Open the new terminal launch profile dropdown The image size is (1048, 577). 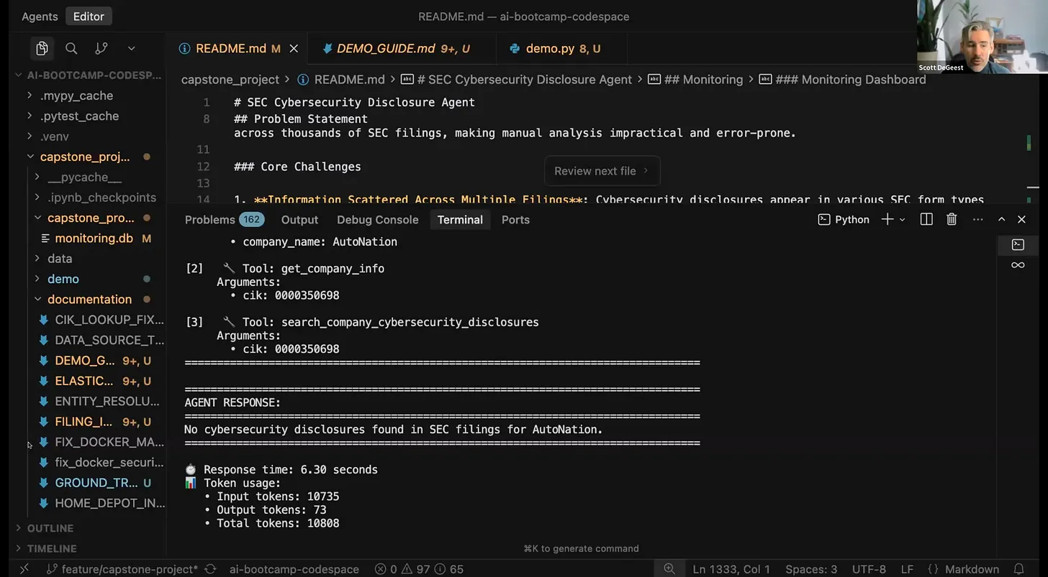(x=903, y=220)
